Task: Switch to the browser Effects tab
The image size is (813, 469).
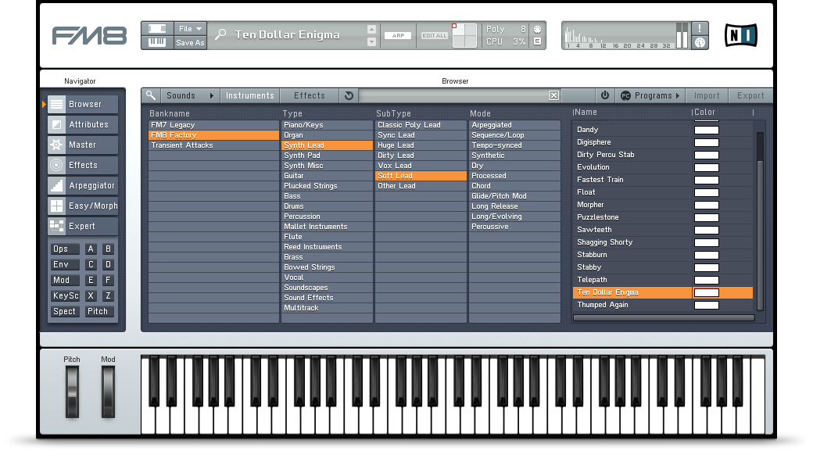Action: pos(310,95)
